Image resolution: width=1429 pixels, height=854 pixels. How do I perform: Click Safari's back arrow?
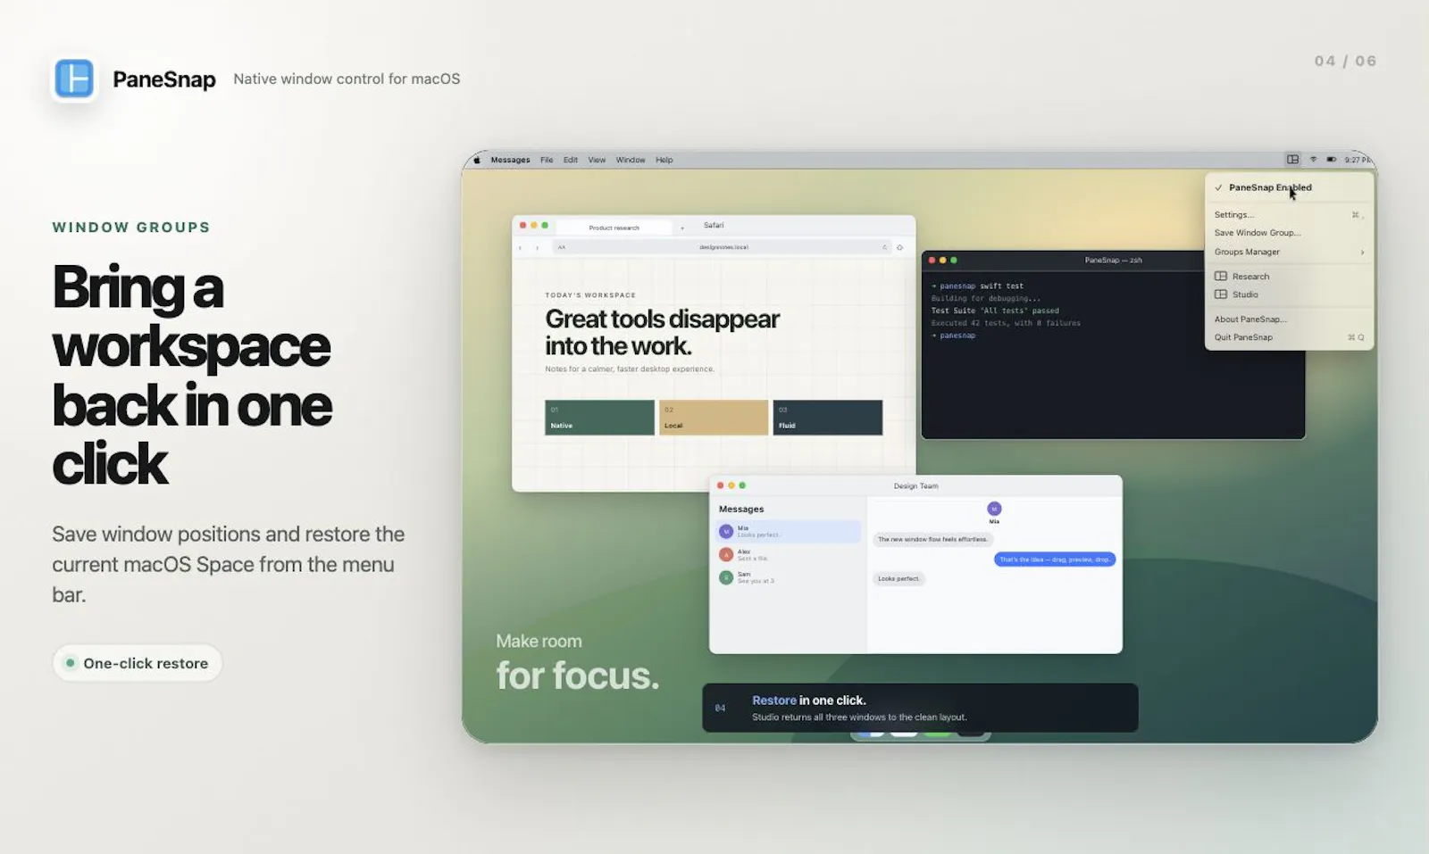click(x=521, y=247)
